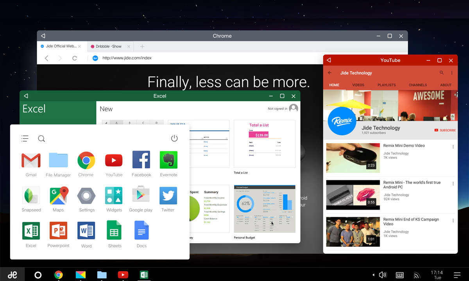The image size is (469, 281).
Task: Click the volume icon in system tray
Action: click(383, 275)
